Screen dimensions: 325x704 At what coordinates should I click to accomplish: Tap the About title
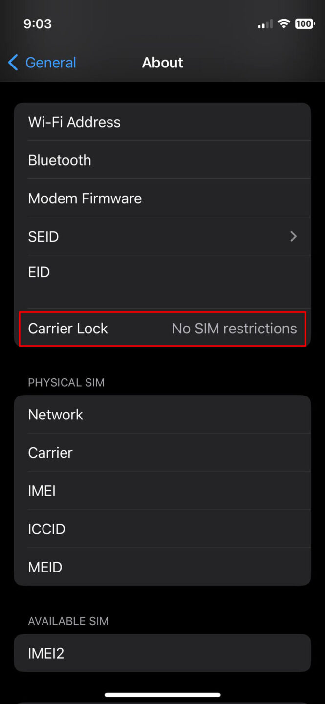coord(162,62)
